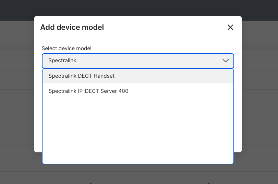Choose Spectralink IP-DECT Server 400
Viewport: 278px width, 184px height.
(x=138, y=91)
